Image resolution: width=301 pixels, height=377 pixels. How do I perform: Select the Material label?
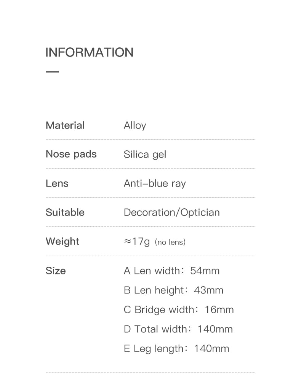65,126
